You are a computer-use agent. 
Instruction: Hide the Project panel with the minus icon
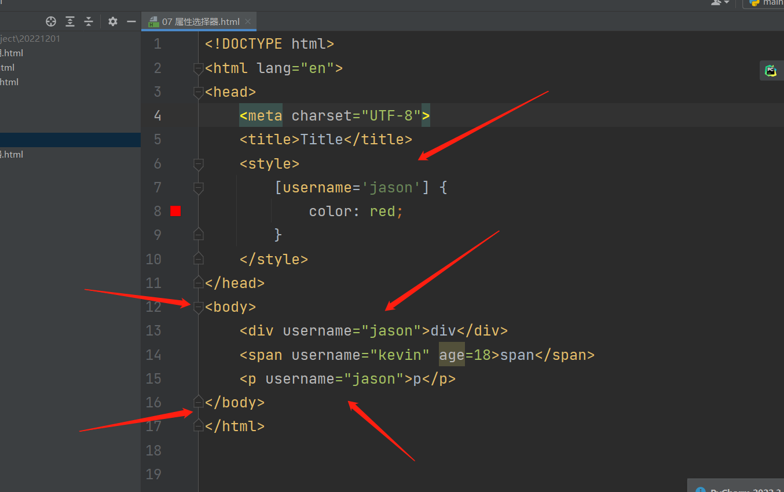point(131,21)
